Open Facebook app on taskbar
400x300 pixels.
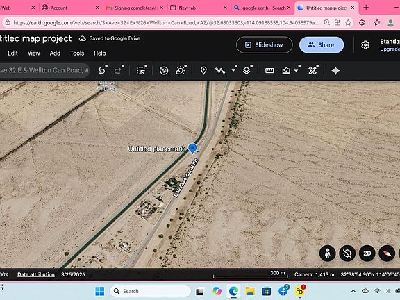[283, 291]
